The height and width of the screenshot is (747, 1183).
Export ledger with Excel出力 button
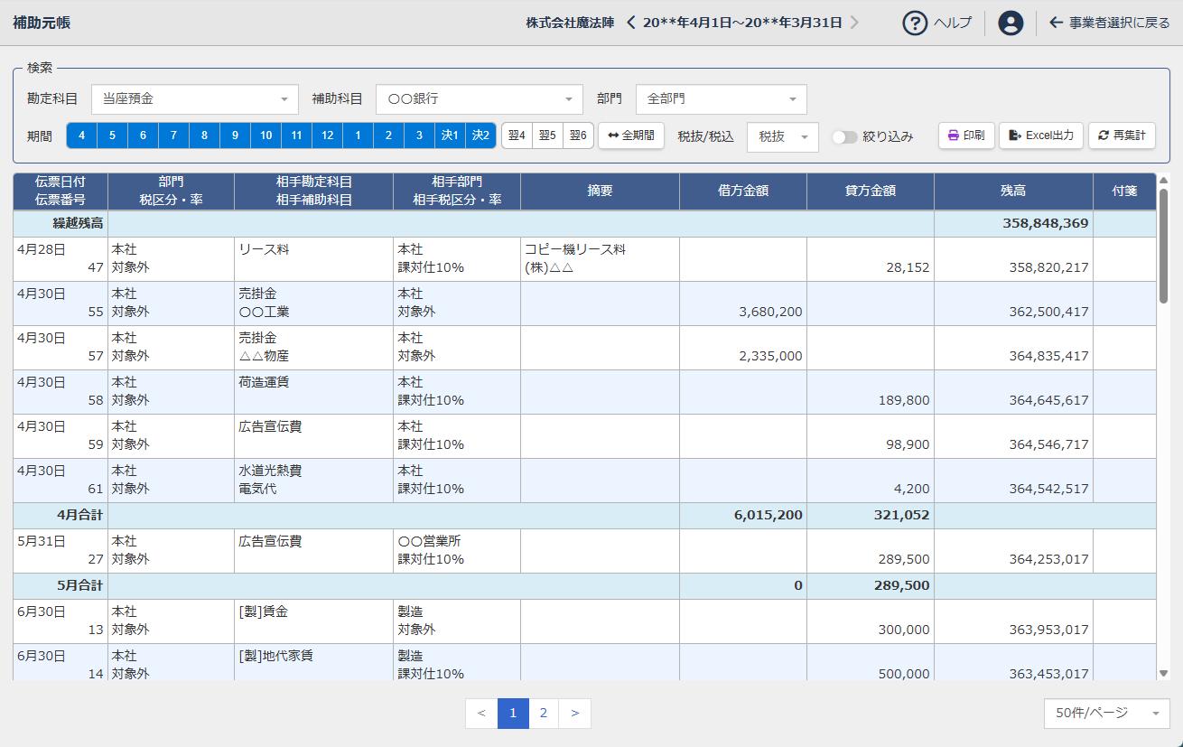(x=1040, y=135)
